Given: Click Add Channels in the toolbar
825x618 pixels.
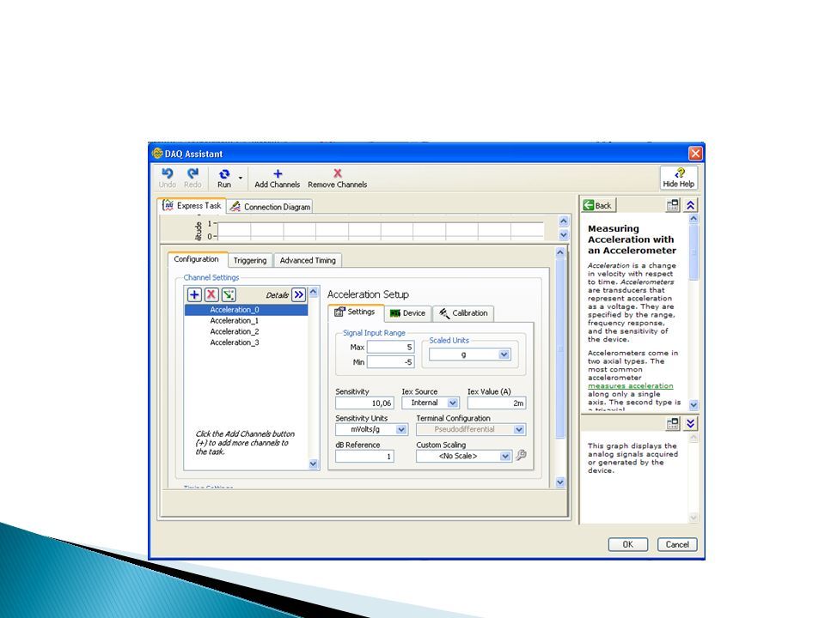Looking at the screenshot, I should point(278,179).
